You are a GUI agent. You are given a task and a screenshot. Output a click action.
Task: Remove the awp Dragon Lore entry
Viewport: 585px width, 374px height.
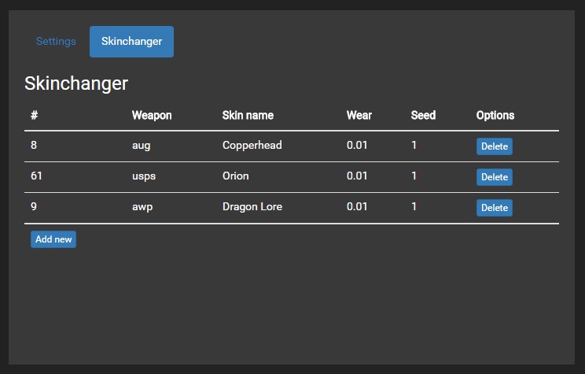point(495,207)
